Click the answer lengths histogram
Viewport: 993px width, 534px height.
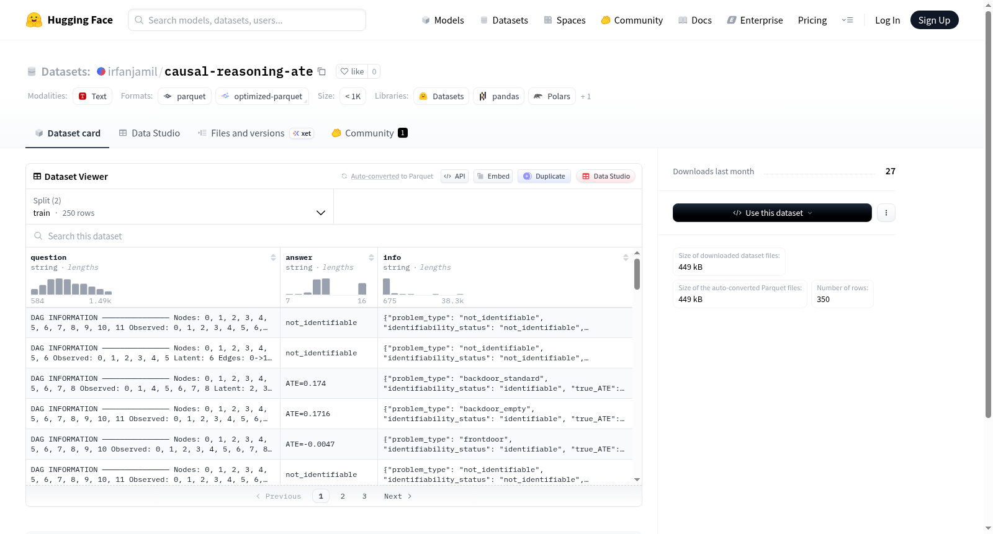click(x=326, y=287)
